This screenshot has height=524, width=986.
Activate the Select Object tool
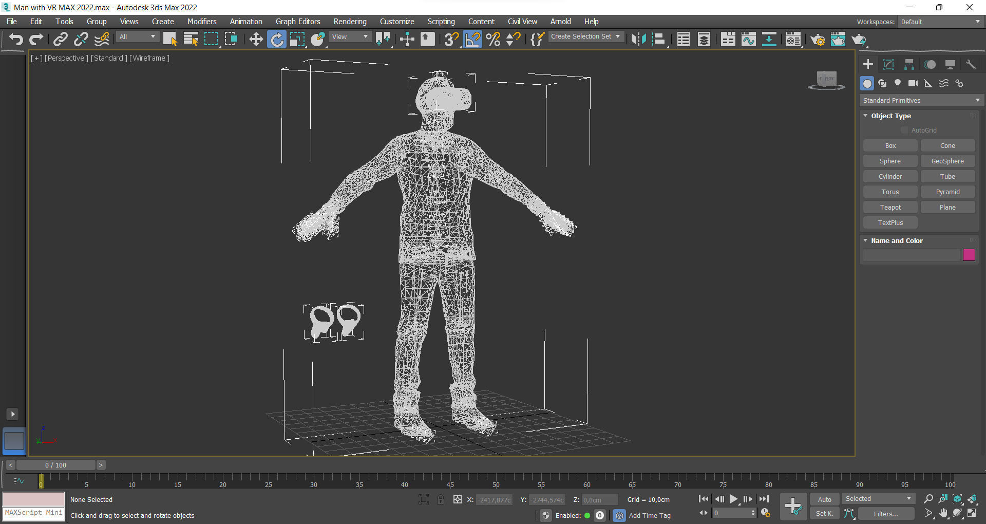click(x=169, y=40)
